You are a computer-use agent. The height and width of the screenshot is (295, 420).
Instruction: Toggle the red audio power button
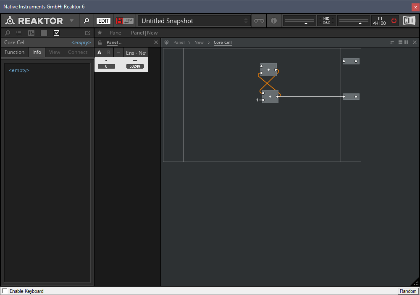pyautogui.click(x=394, y=20)
